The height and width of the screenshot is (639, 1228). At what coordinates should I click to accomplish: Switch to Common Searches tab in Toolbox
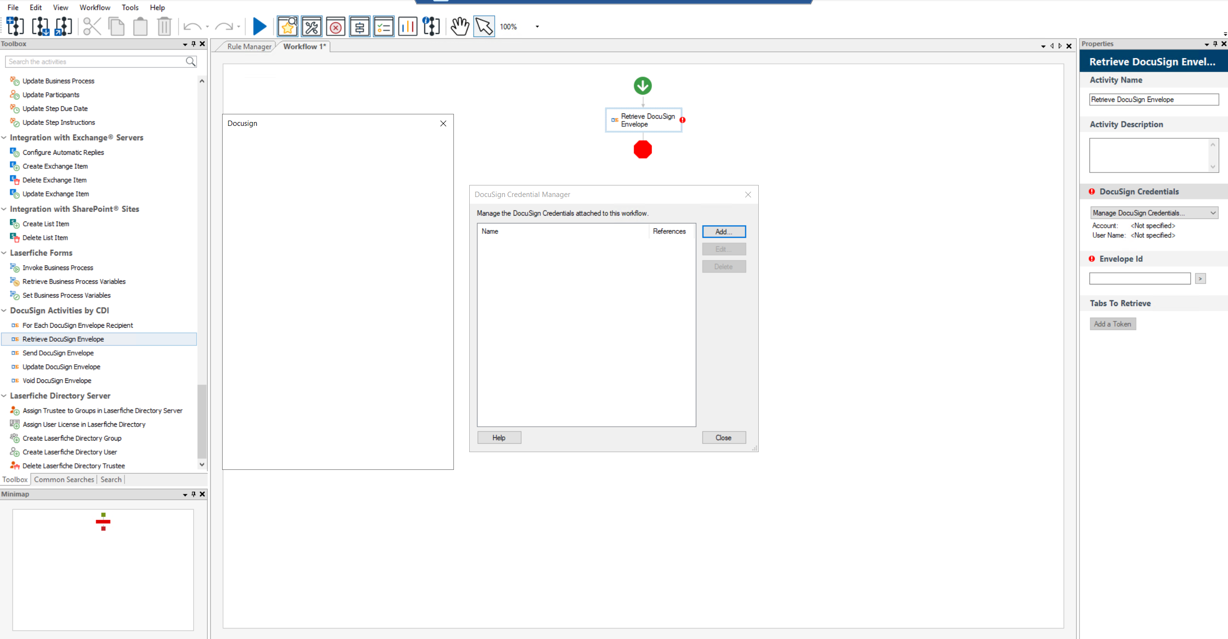tap(64, 479)
